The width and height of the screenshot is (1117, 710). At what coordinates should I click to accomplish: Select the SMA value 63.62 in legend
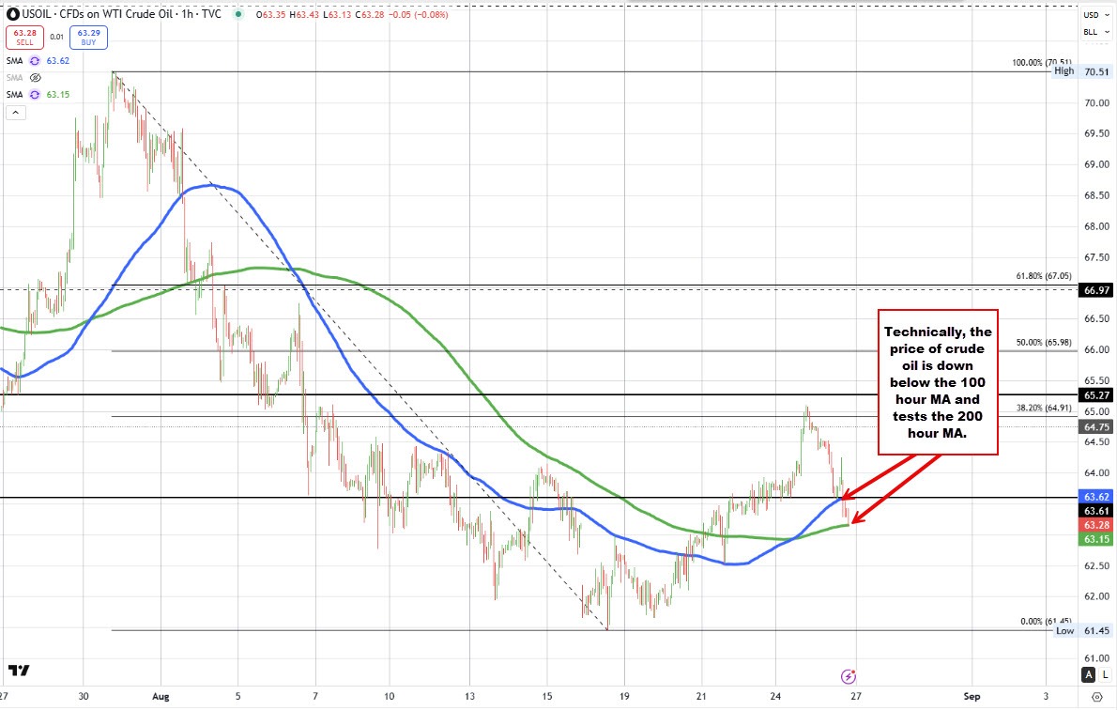[x=57, y=61]
